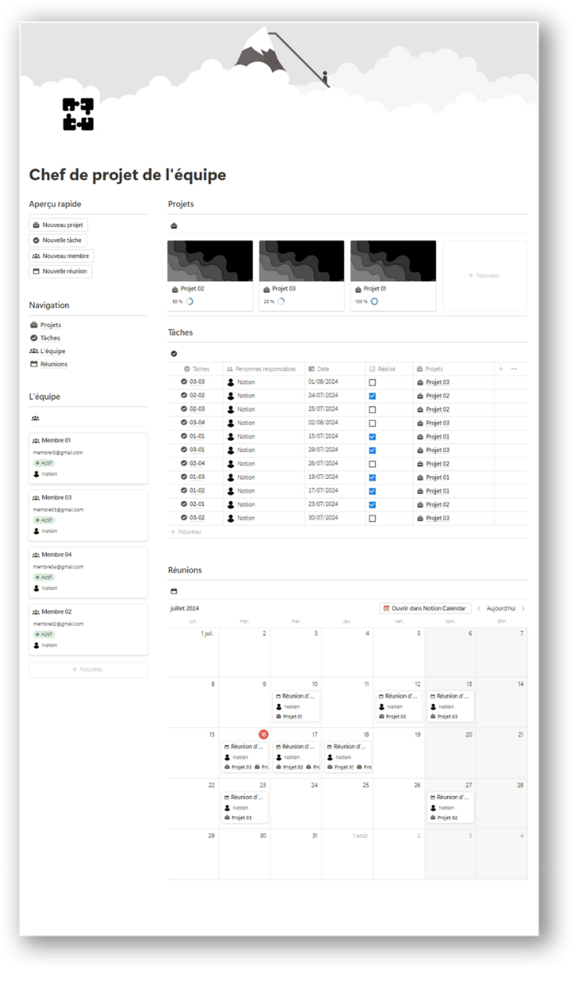Go to previous month with left arrow
574x989 pixels.
(x=479, y=608)
